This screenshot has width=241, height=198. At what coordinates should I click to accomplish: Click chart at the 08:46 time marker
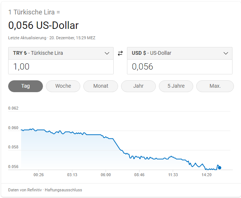point(139,175)
